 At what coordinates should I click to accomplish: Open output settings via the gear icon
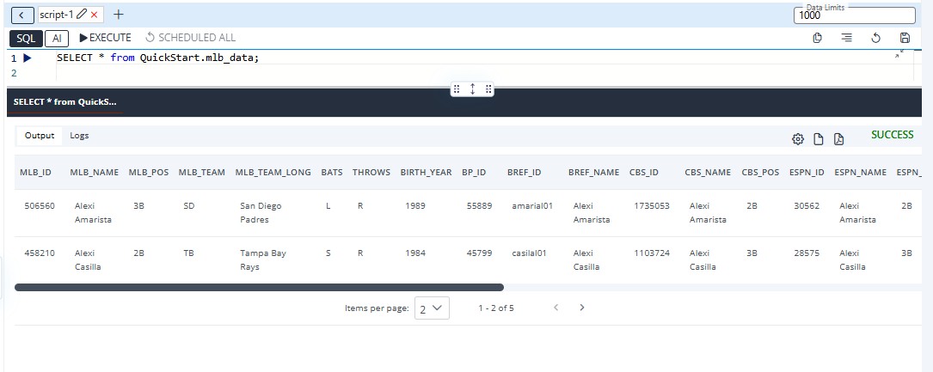pos(797,139)
